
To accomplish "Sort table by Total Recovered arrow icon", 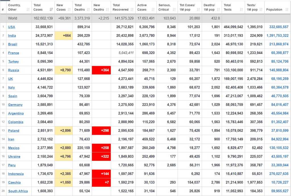I will pos(132,10).
